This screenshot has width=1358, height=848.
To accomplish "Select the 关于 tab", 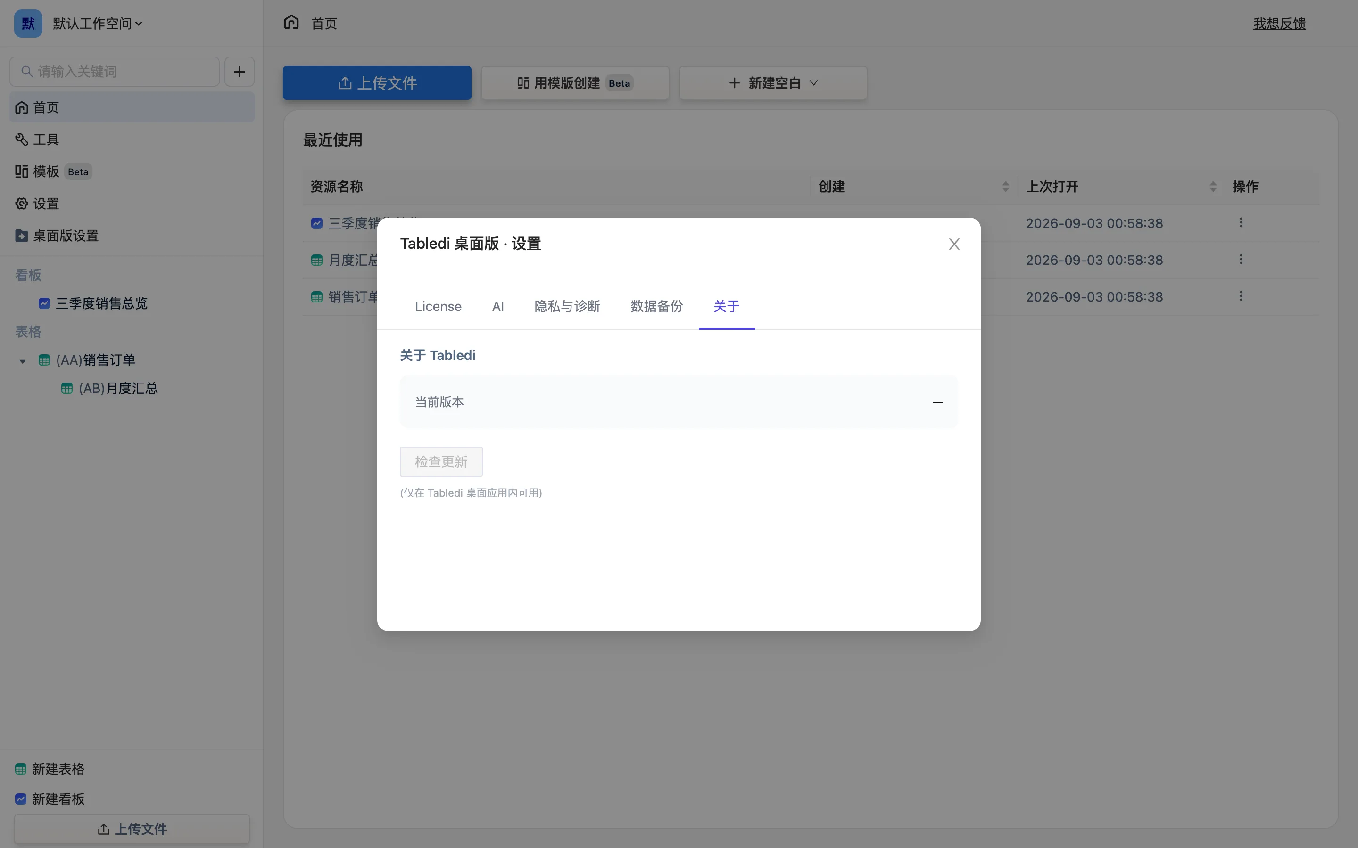I will [x=727, y=306].
